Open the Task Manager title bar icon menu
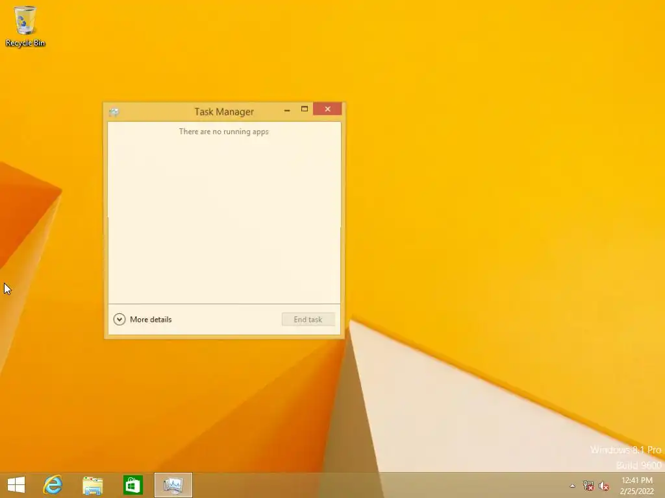The image size is (665, 498). 114,112
